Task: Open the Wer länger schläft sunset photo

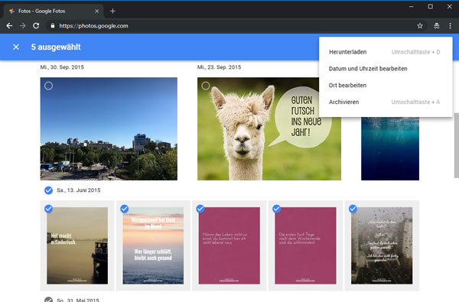Action: 153,245
